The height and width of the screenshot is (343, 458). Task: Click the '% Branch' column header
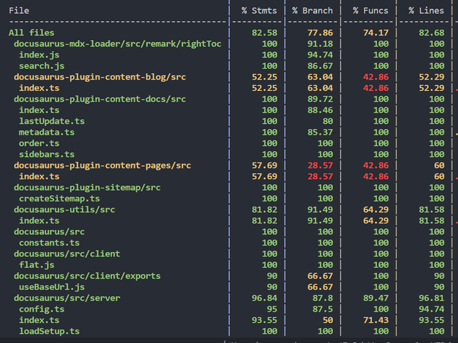click(313, 11)
